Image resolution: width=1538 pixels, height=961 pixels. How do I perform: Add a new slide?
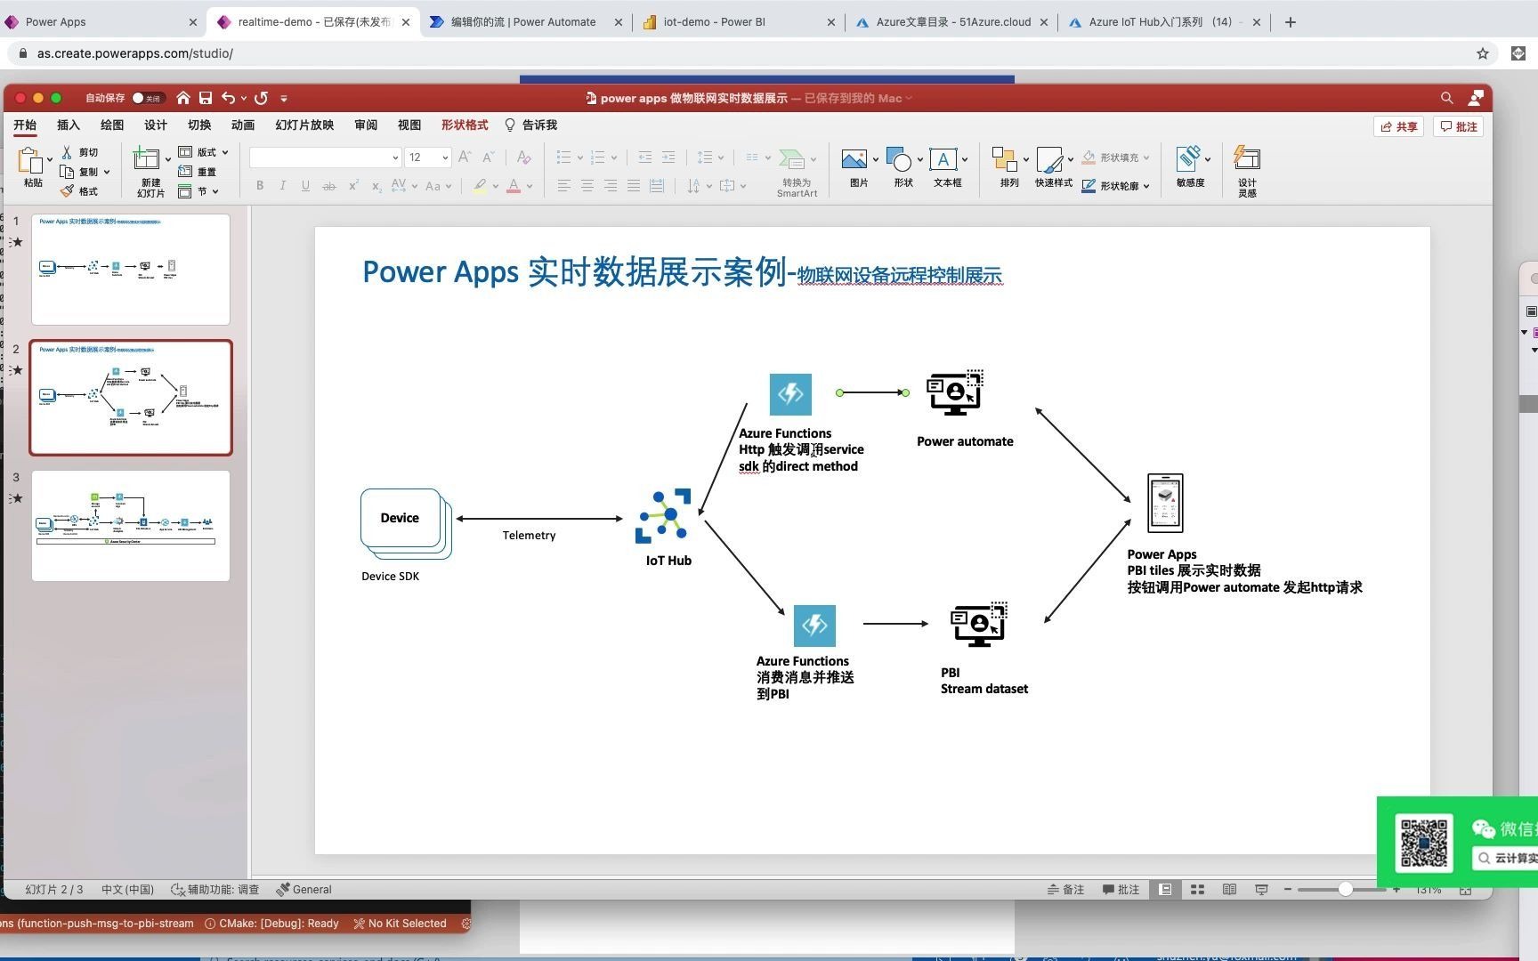(x=147, y=159)
